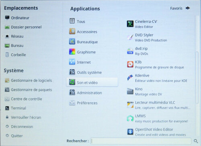This screenshot has width=201, height=146.
Task: Open OpenShot Video Editor icon
Action: click(130, 132)
